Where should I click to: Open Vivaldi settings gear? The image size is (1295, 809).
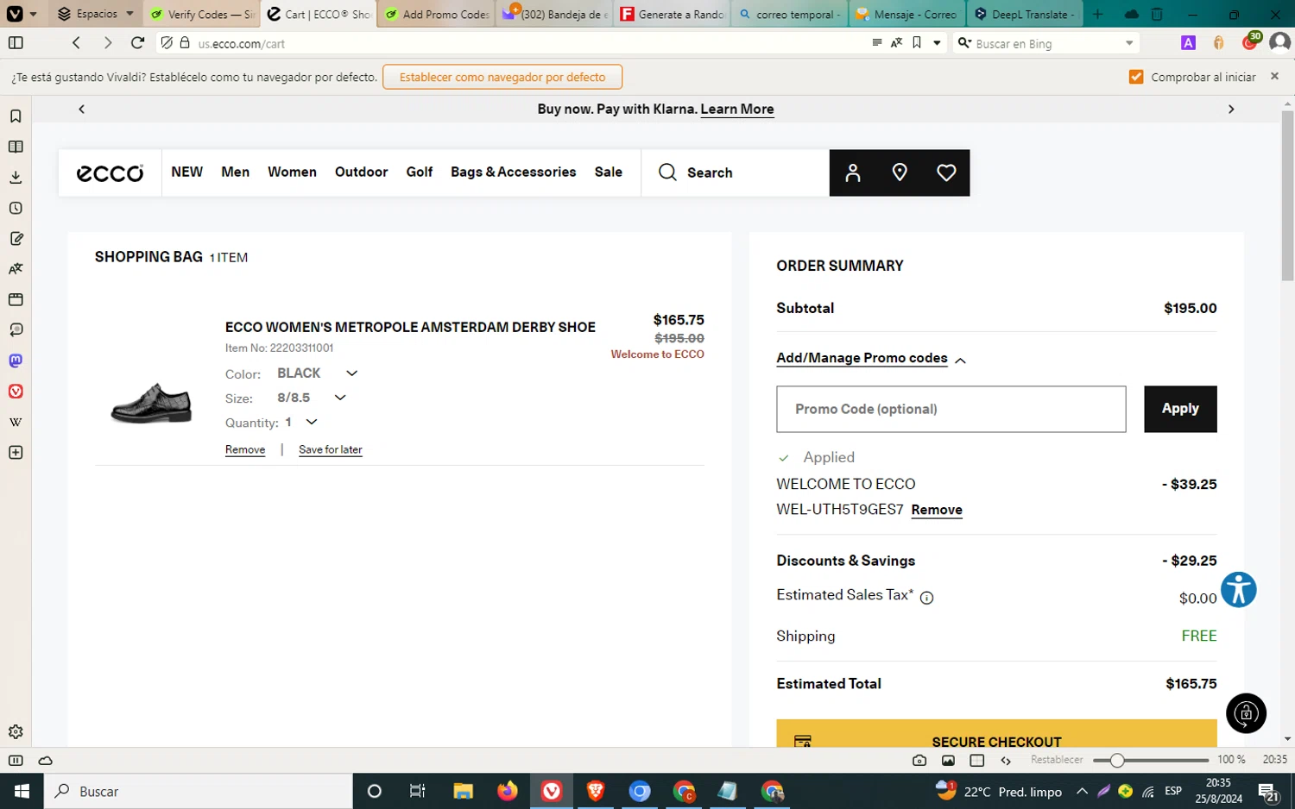click(16, 731)
